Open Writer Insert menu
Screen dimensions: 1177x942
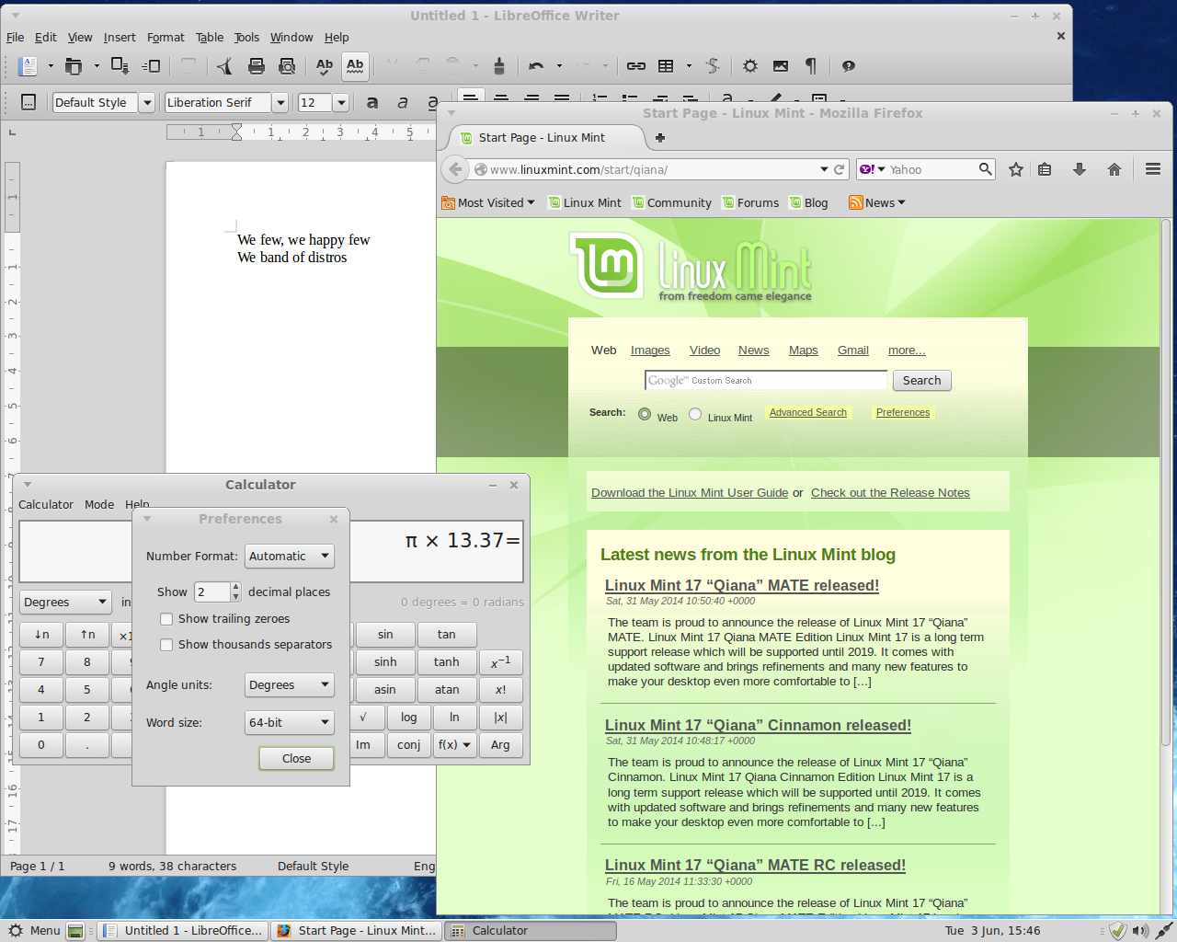pyautogui.click(x=120, y=38)
